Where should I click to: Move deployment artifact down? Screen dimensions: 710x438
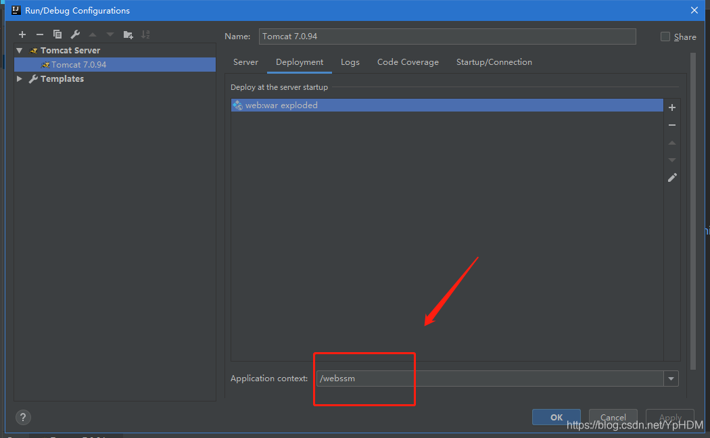pyautogui.click(x=672, y=160)
